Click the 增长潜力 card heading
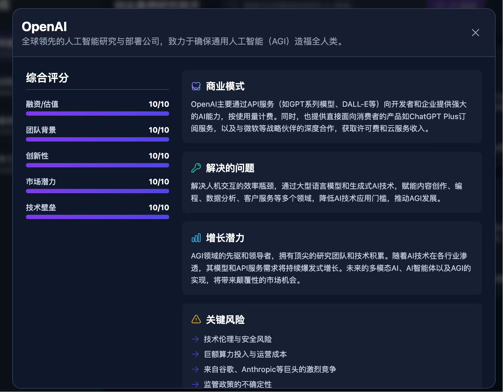This screenshot has height=392, width=503. coord(225,238)
